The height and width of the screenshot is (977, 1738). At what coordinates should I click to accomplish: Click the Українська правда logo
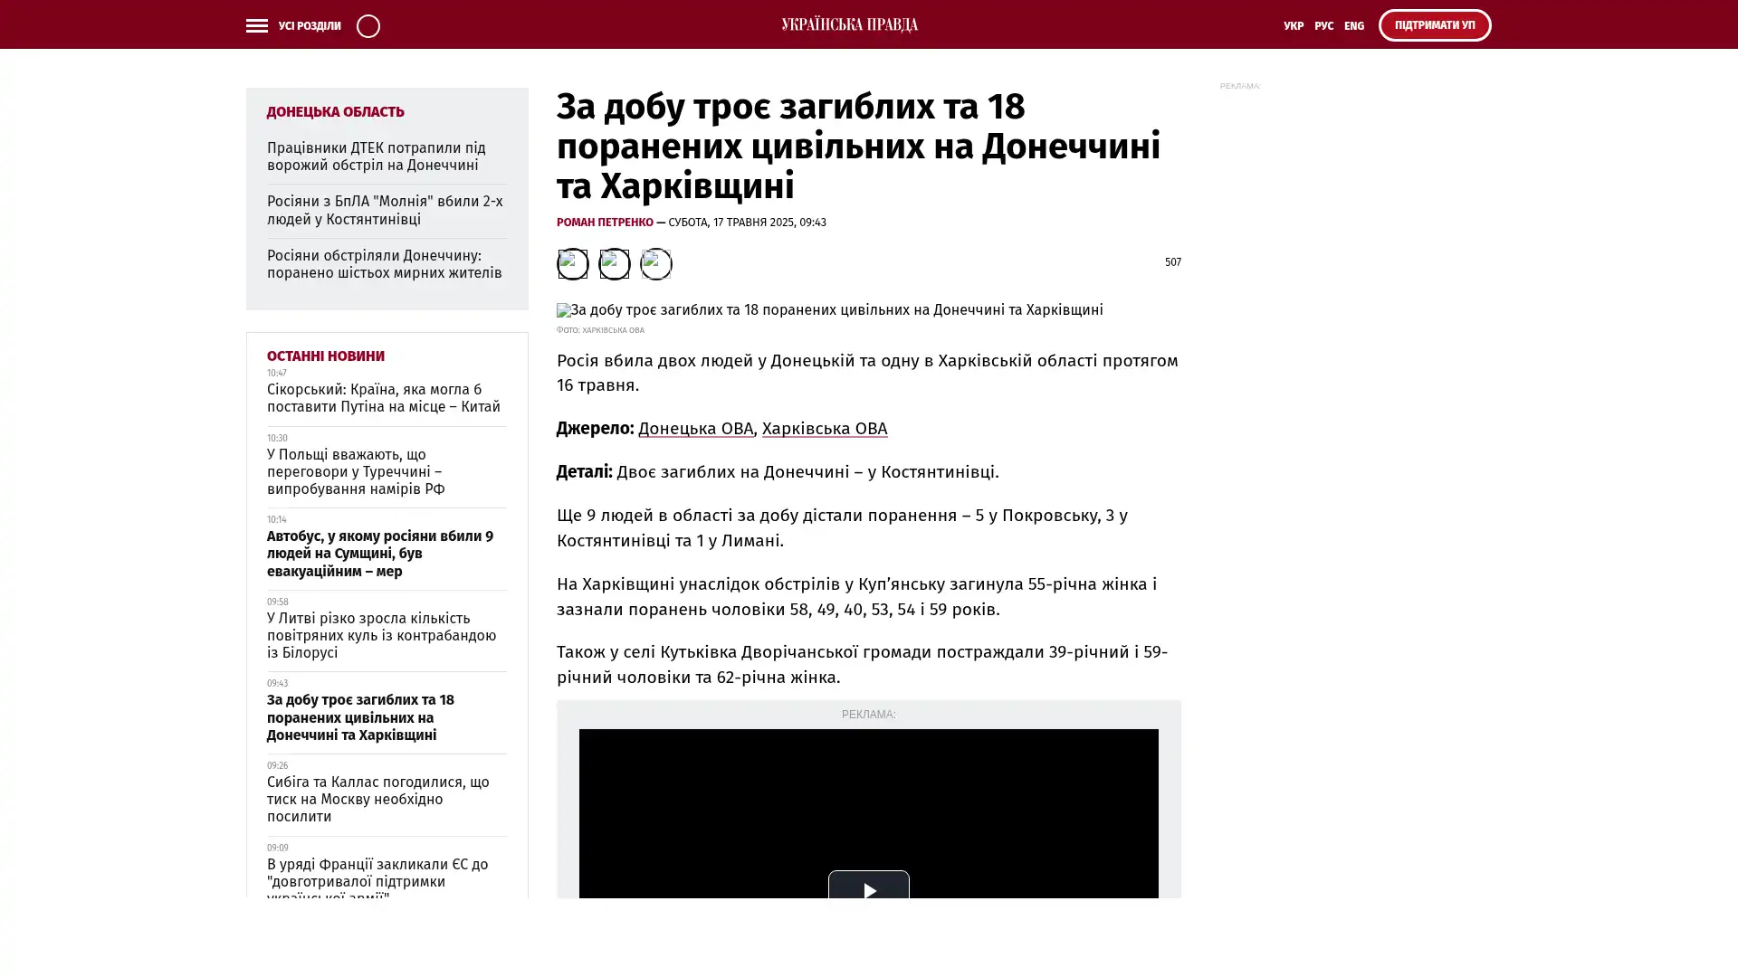pos(849,24)
